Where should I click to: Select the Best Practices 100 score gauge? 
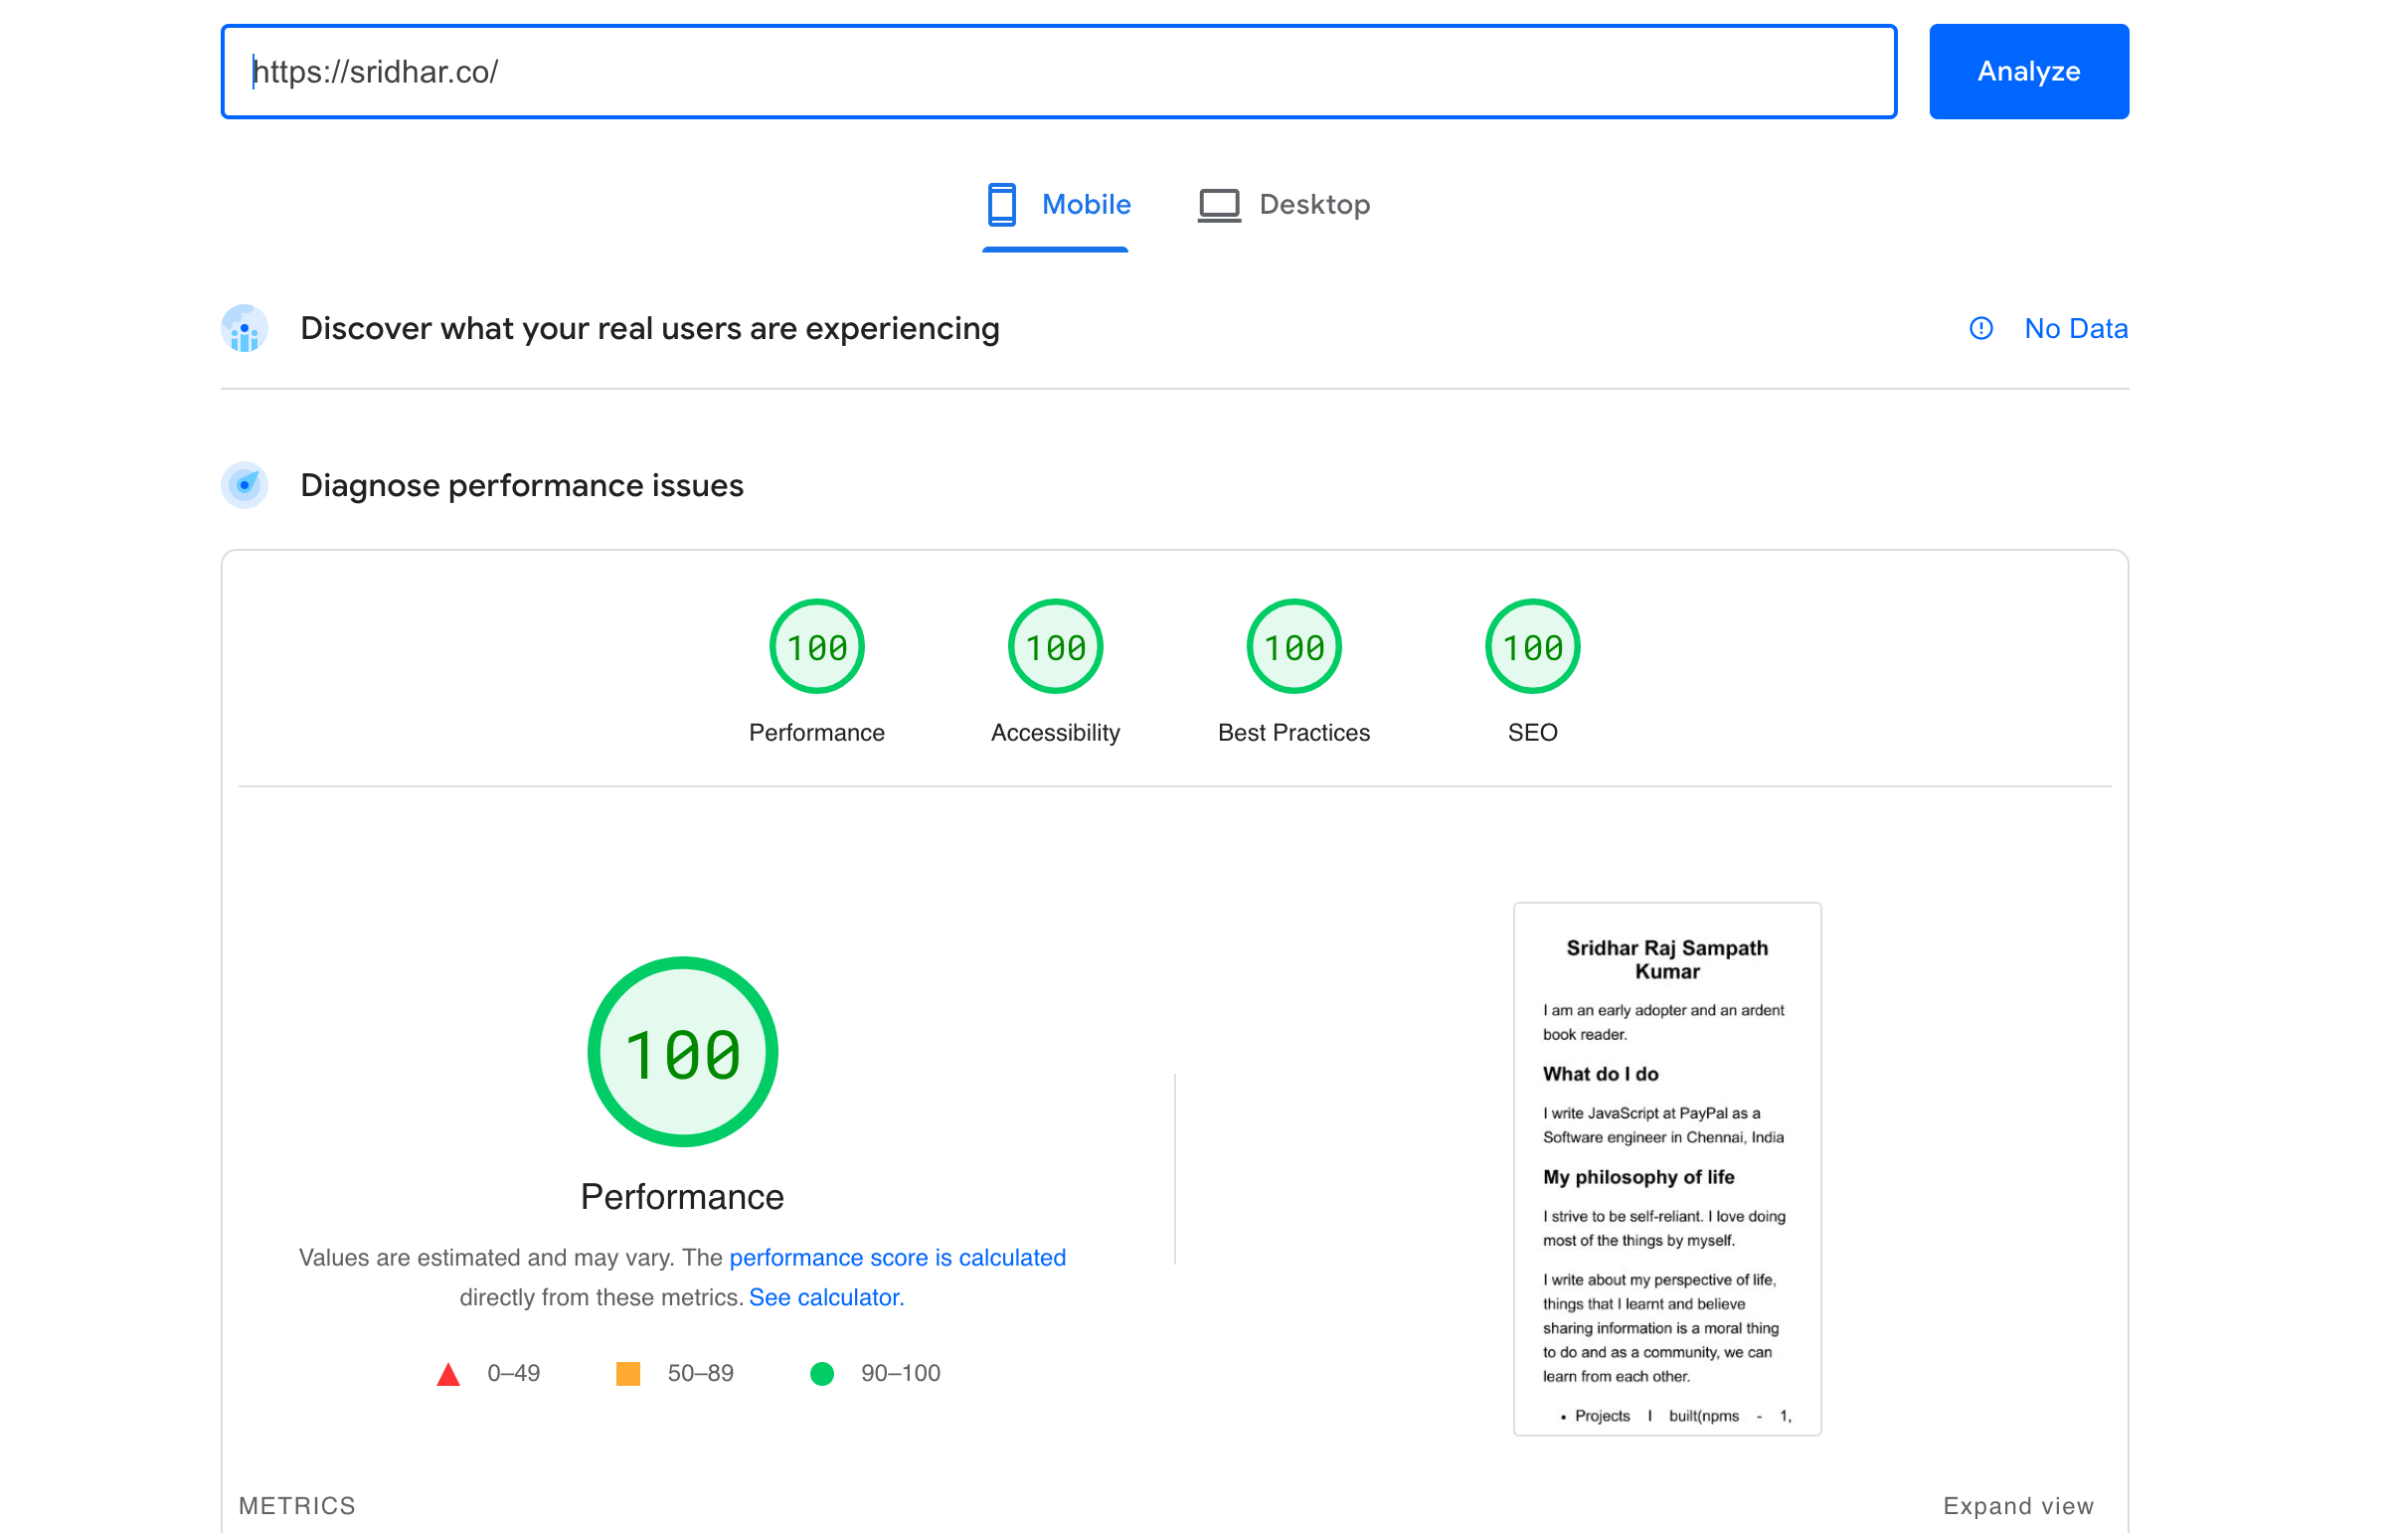point(1293,648)
